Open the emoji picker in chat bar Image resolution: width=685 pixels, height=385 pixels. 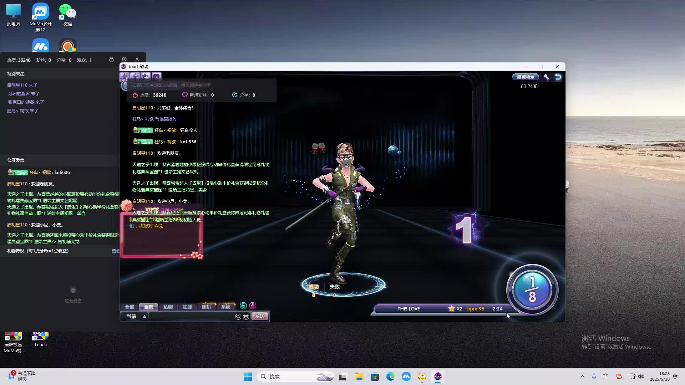[x=246, y=317]
